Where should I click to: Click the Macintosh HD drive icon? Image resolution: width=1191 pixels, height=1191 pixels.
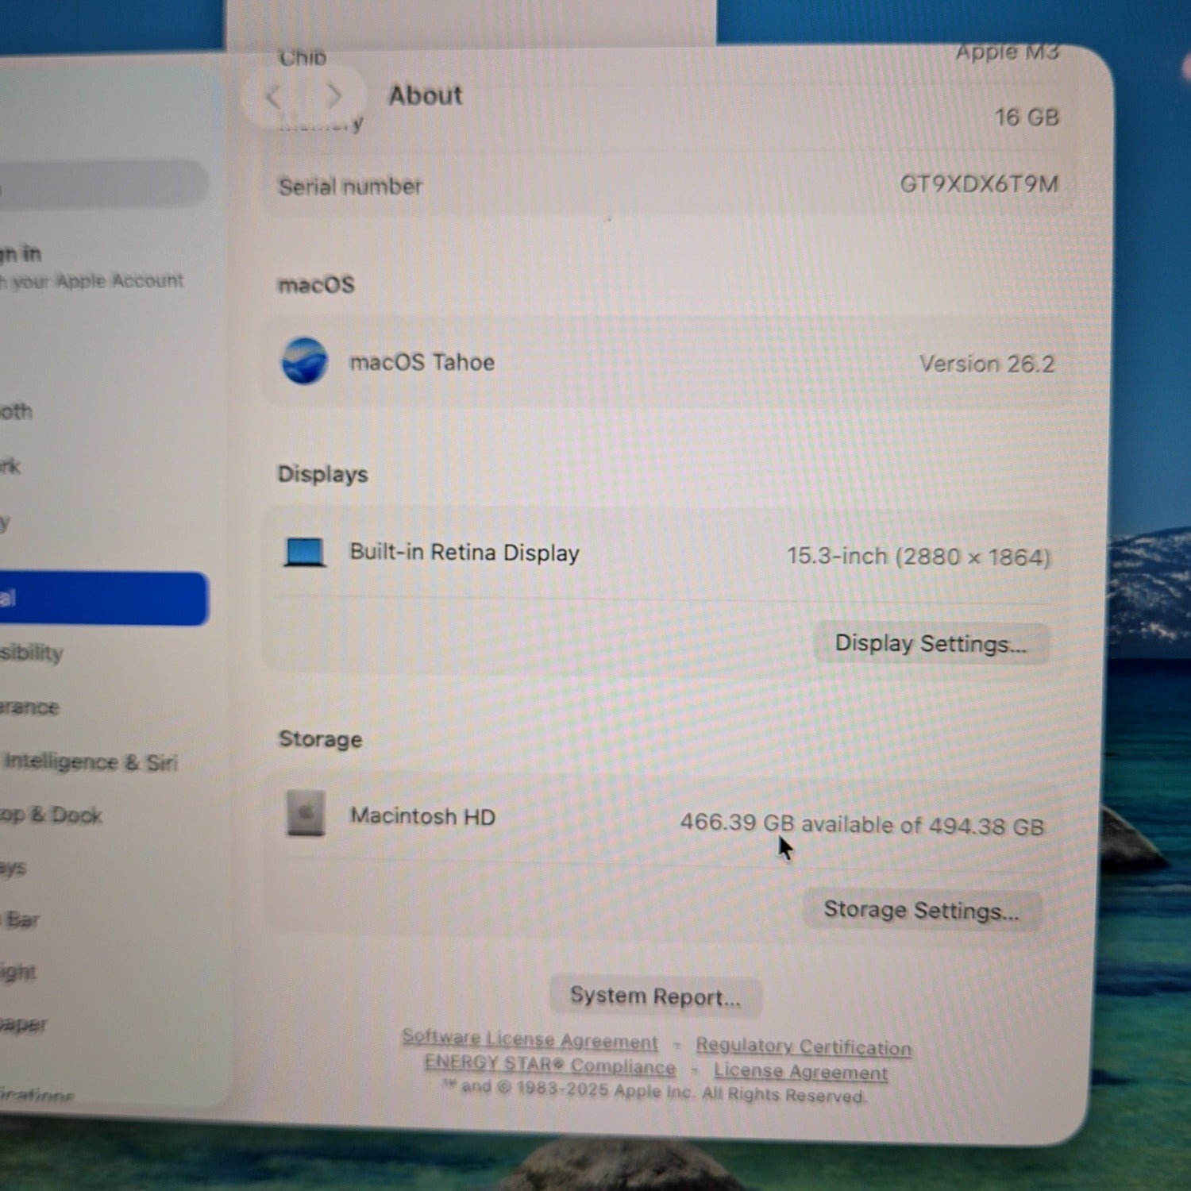point(306,813)
